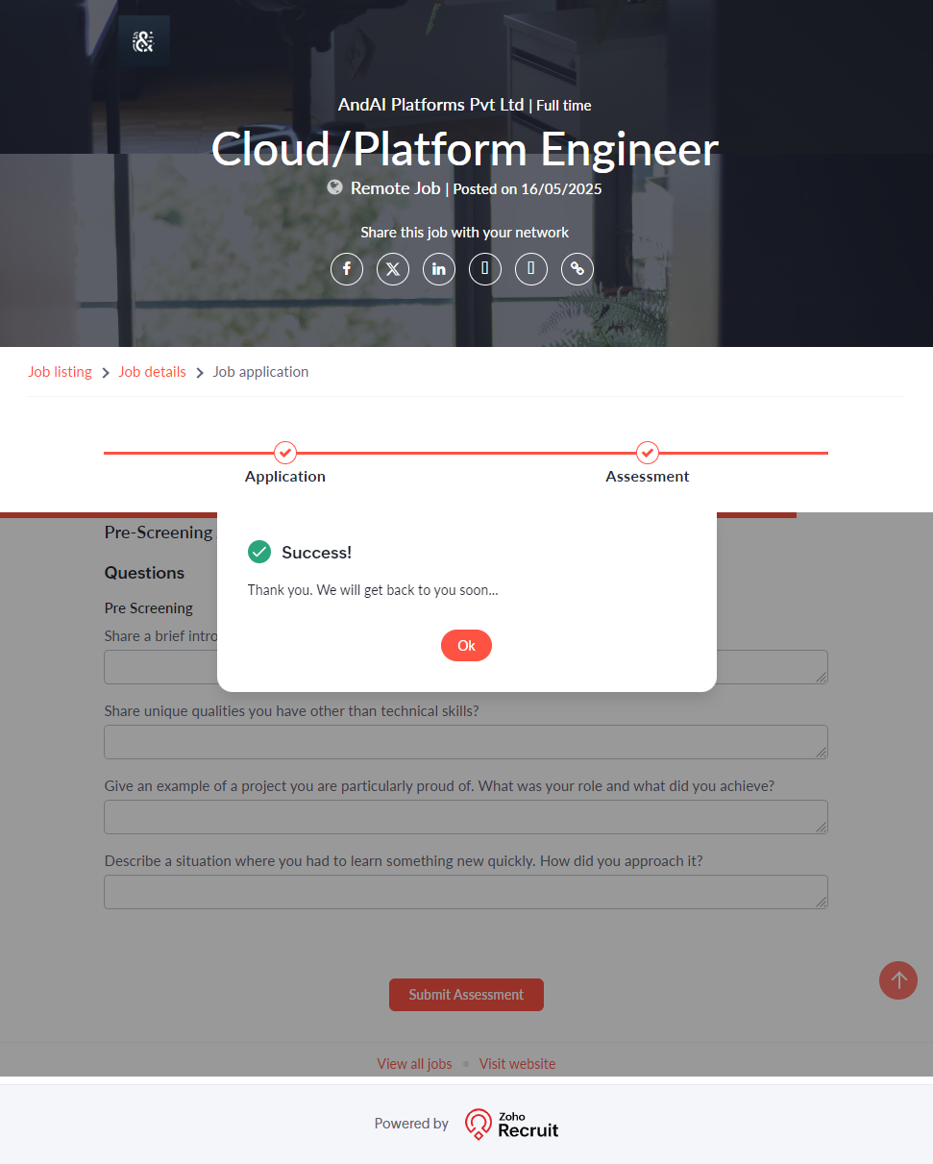Viewport: 933px width, 1164px height.
Task: Follow the Visit website link
Action: (x=517, y=1064)
